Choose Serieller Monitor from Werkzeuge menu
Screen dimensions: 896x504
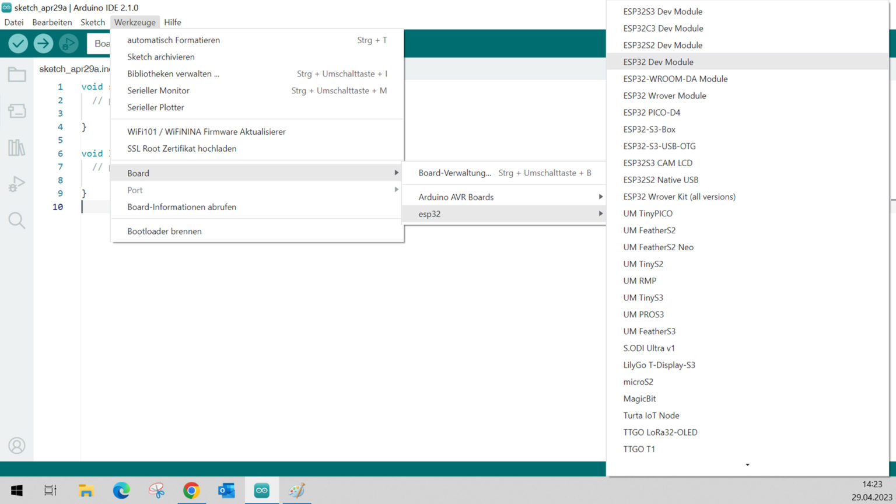point(158,90)
